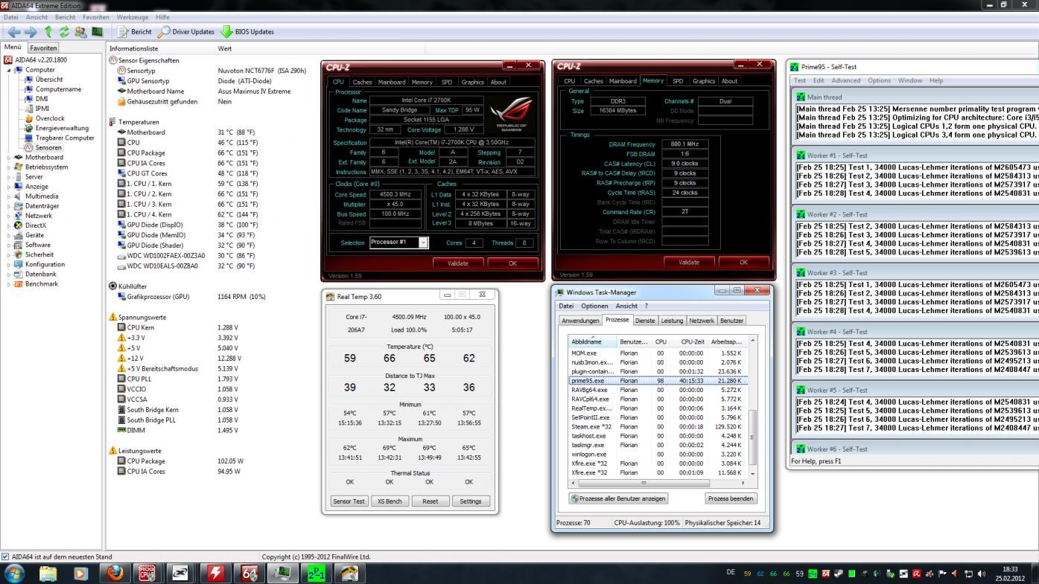Image resolution: width=1039 pixels, height=584 pixels.
Task: Open the Werkzeuge menu in AIDA64
Action: (132, 17)
